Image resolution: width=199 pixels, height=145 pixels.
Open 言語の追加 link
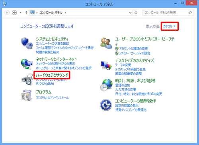[x=123, y=85]
